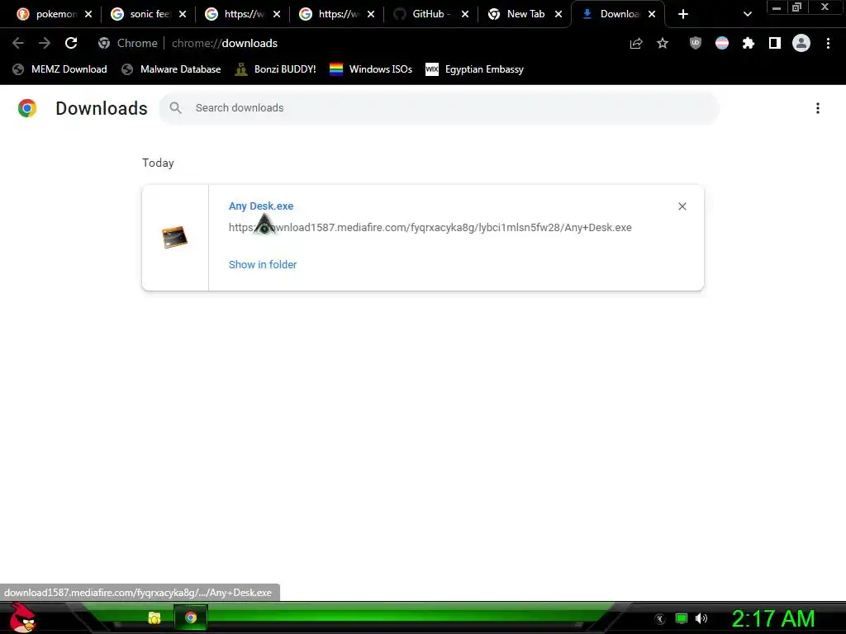846x634 pixels.
Task: Open the volume speaker tray icon
Action: (x=701, y=618)
